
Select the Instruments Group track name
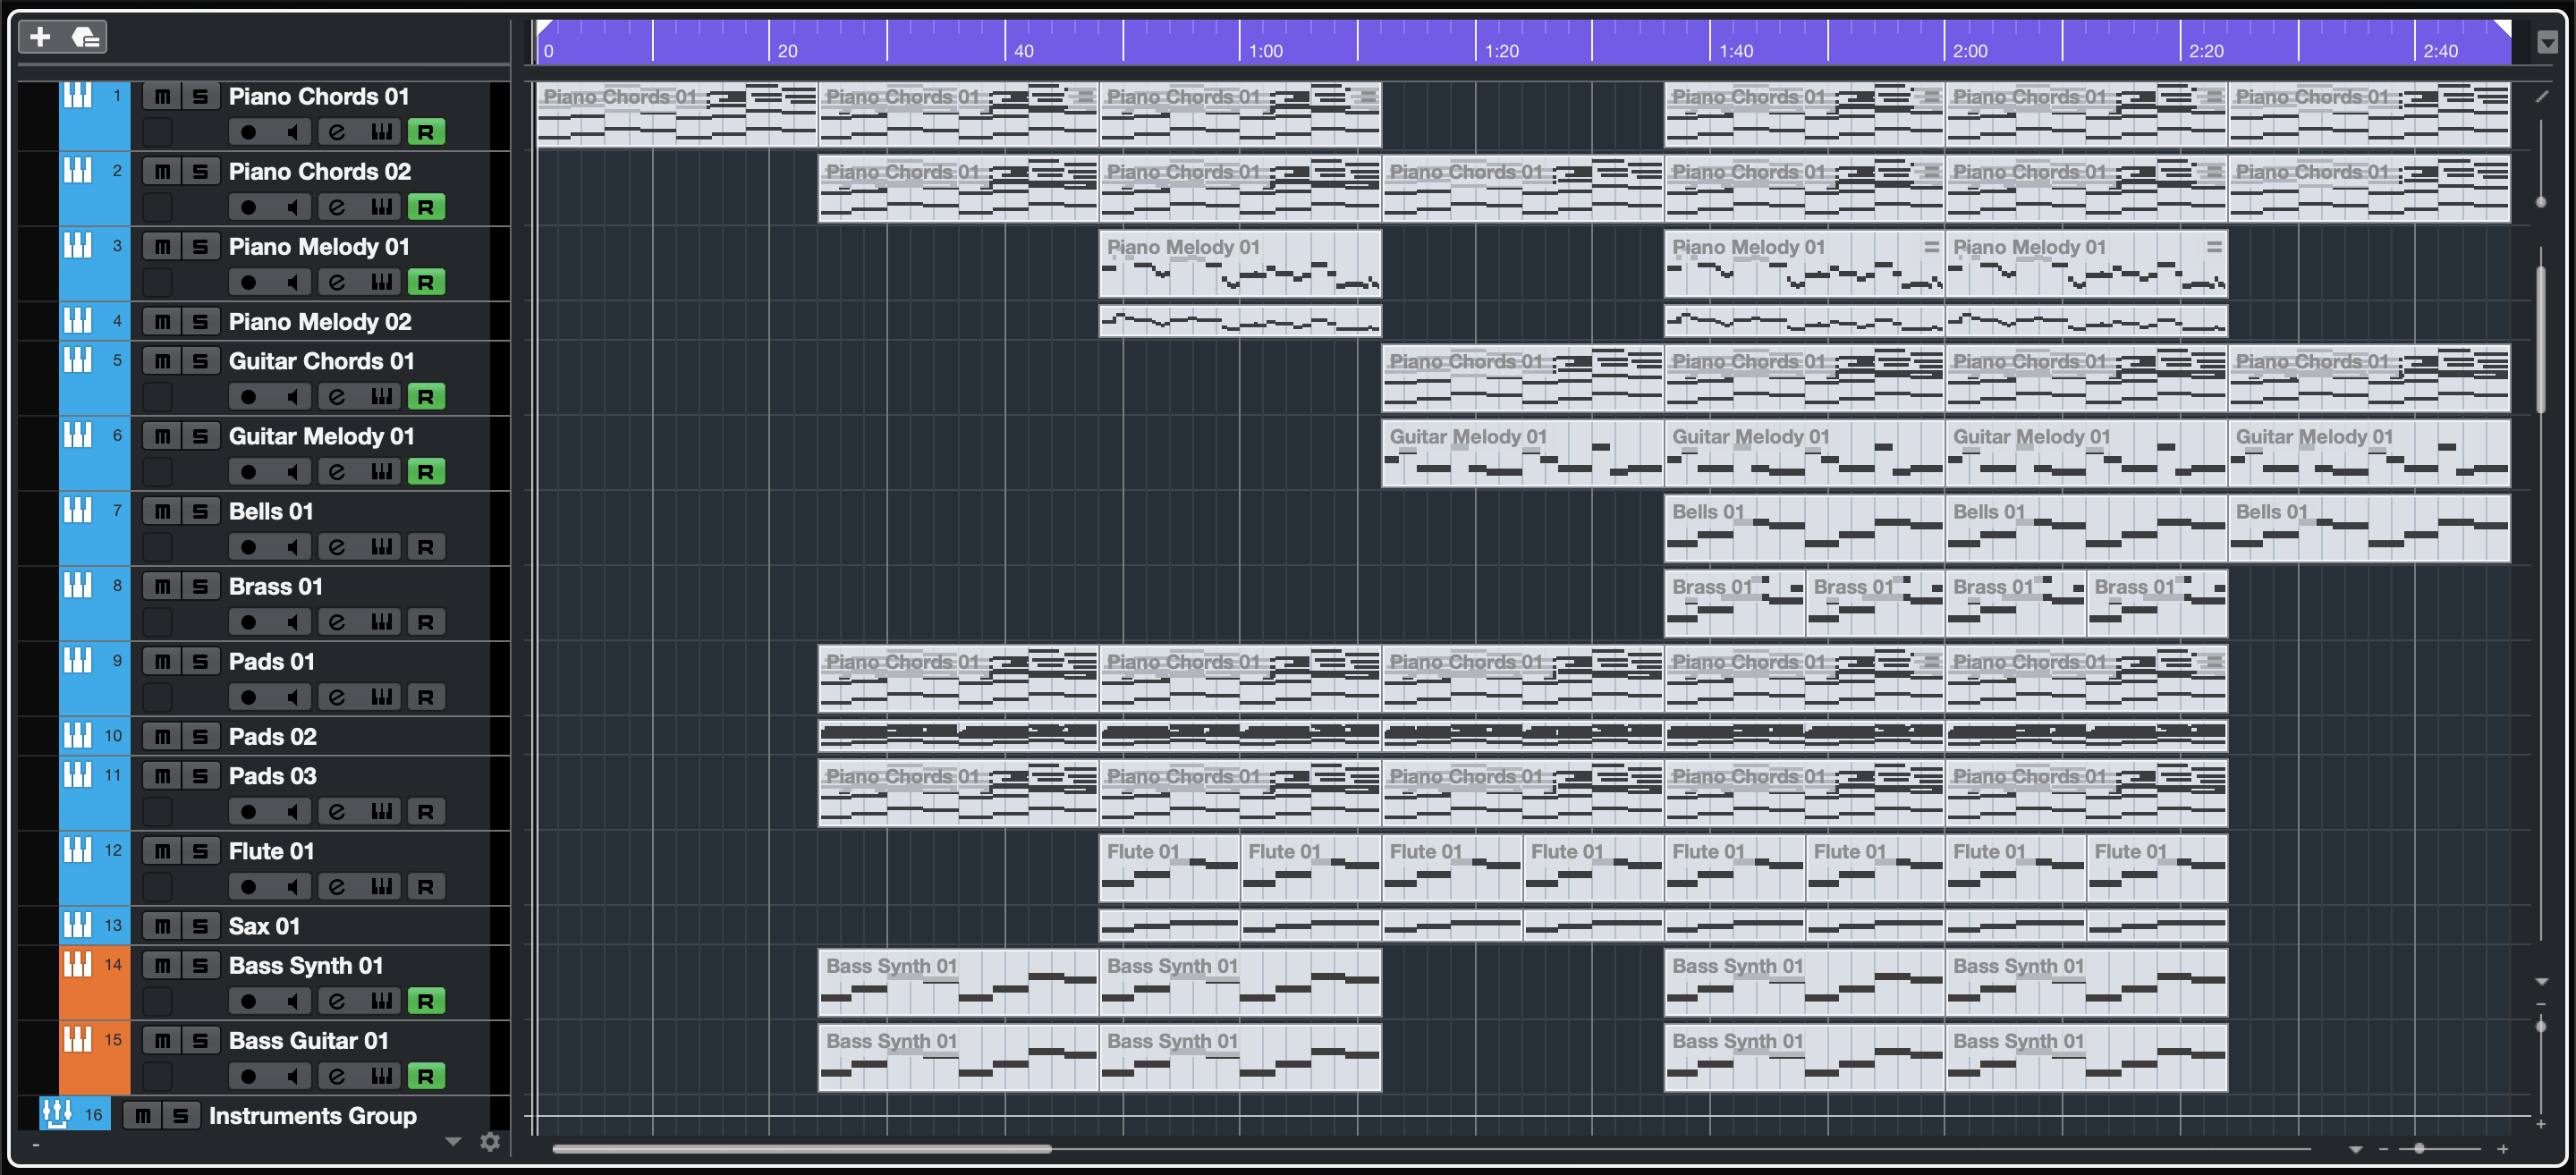[x=313, y=1115]
